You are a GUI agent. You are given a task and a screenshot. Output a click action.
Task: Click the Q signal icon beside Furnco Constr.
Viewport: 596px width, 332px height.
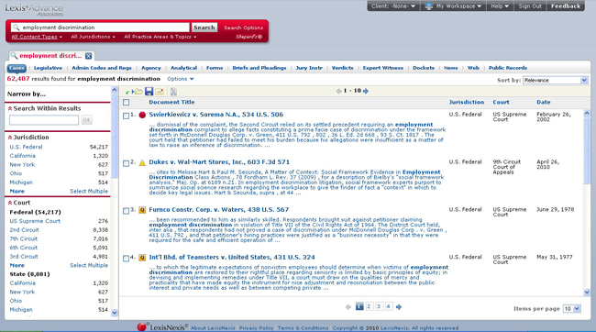142,210
